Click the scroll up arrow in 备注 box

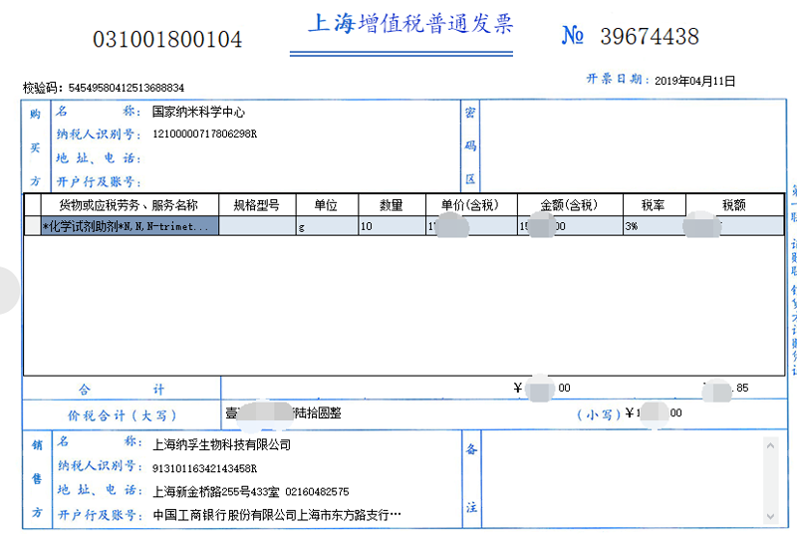coord(769,445)
